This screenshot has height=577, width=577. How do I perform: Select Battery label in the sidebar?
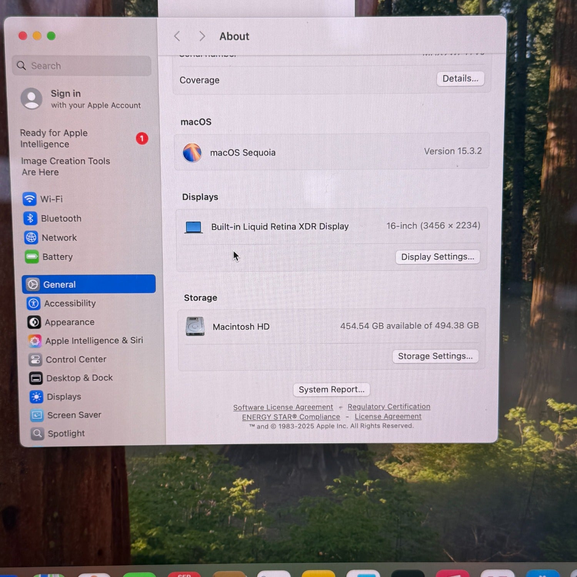58,257
